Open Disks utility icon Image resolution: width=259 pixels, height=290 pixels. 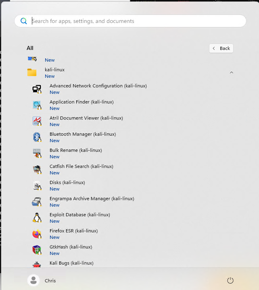pos(37,186)
